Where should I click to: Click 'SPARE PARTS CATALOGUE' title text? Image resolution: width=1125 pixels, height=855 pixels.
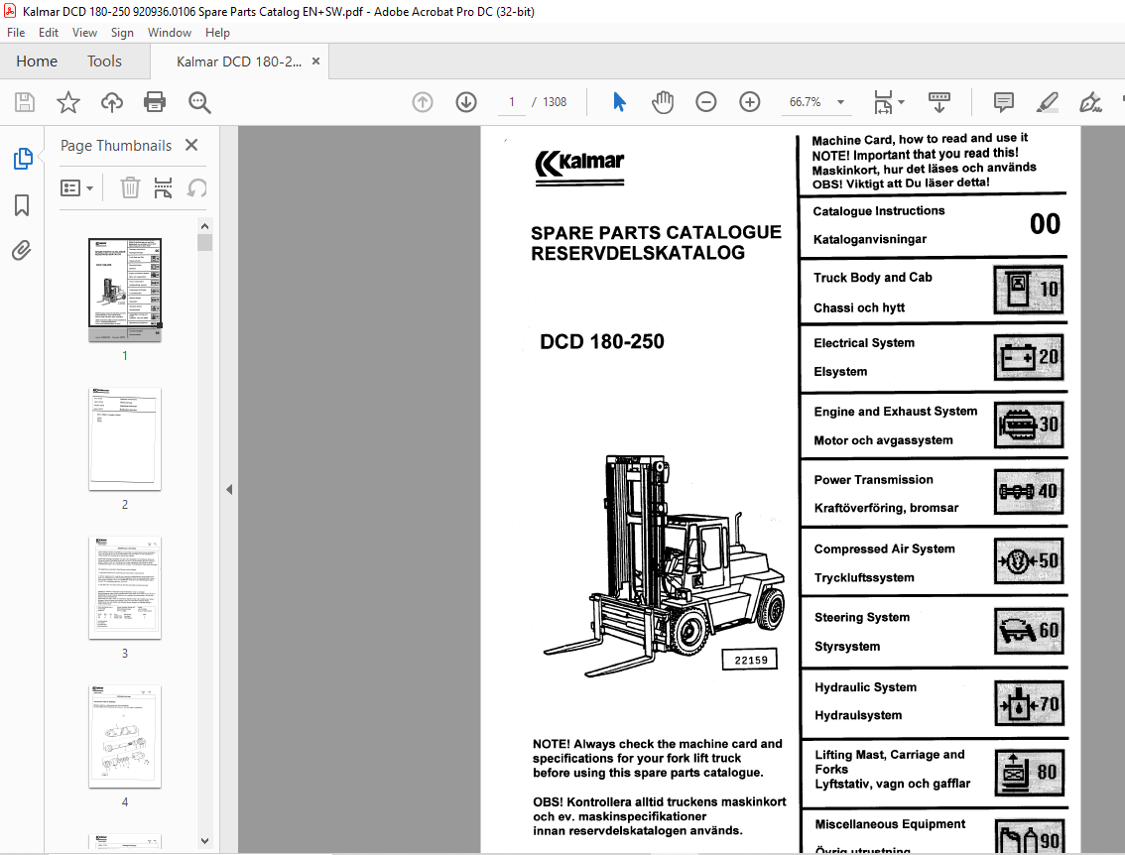[656, 232]
